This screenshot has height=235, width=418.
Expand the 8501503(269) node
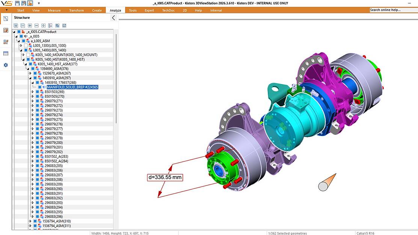pos(33,92)
